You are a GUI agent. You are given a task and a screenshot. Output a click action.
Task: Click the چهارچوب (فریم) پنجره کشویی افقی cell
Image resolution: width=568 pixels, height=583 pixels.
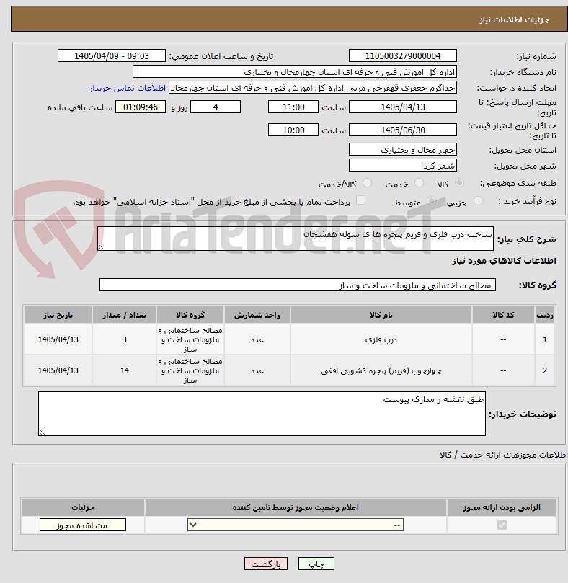[x=381, y=370]
